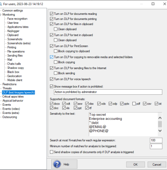Screen dimensions: 167x170
Task: Uncheck the txt format checkbox
Action: 156,104
